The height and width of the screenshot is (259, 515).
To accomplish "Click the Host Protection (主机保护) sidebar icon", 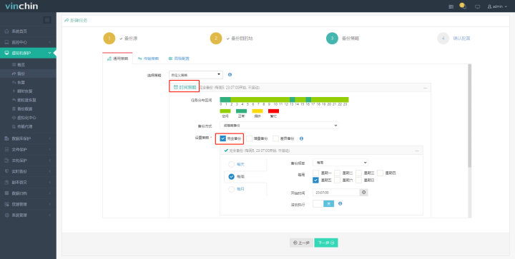I will click(7, 161).
